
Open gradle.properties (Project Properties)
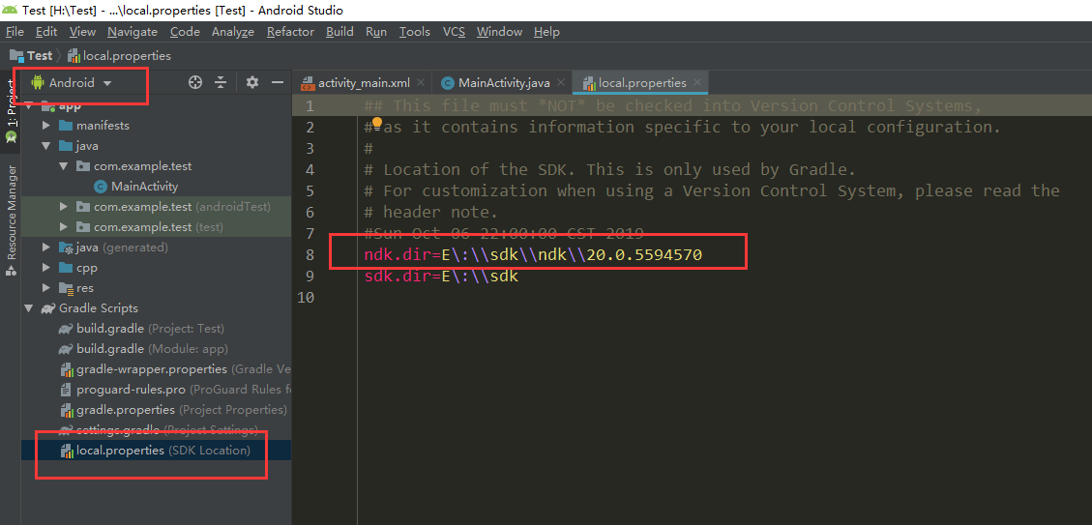point(173,409)
